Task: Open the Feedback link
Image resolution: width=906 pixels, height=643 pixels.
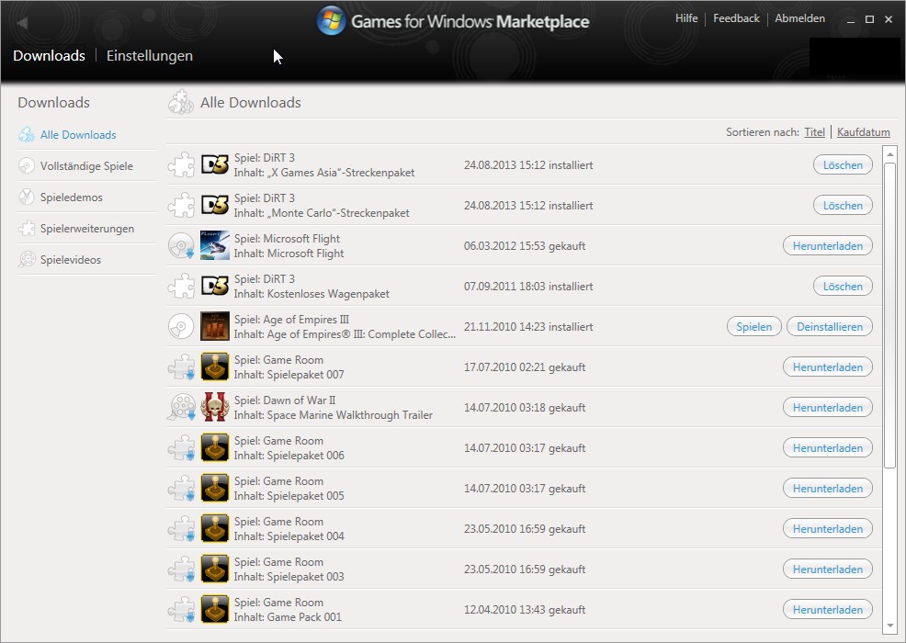Action: pos(736,18)
